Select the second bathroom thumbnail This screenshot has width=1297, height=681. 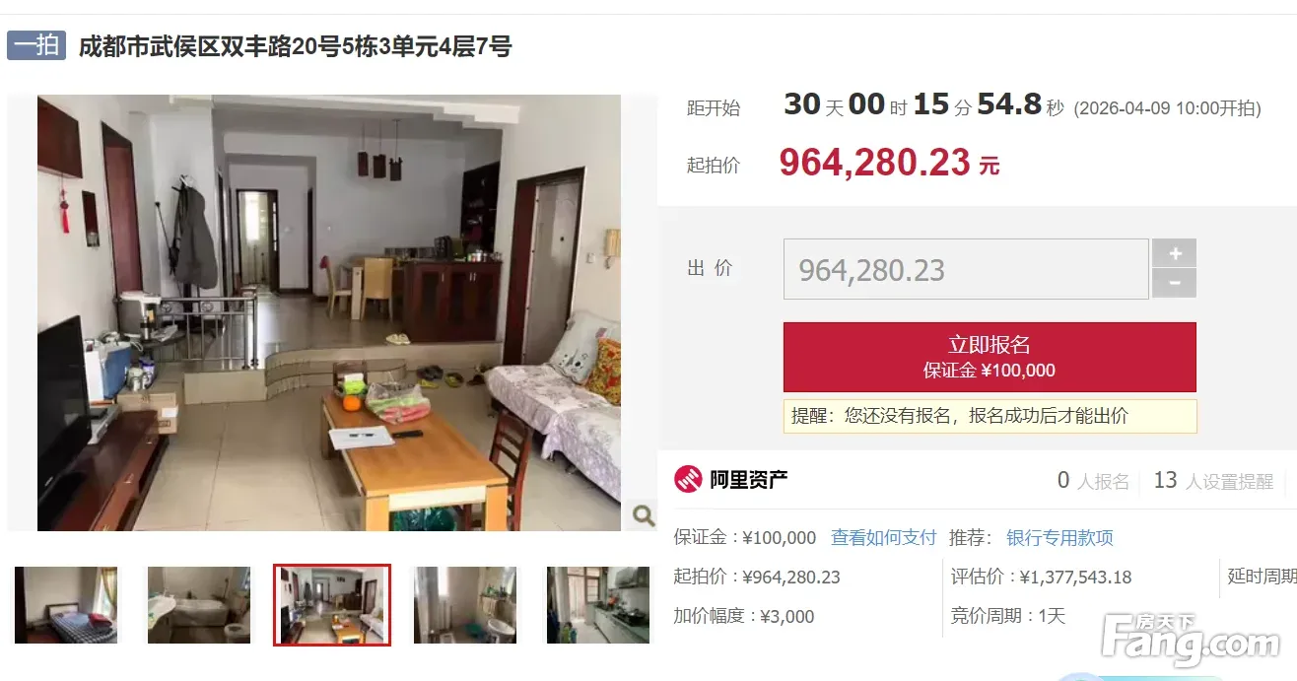pos(199,605)
